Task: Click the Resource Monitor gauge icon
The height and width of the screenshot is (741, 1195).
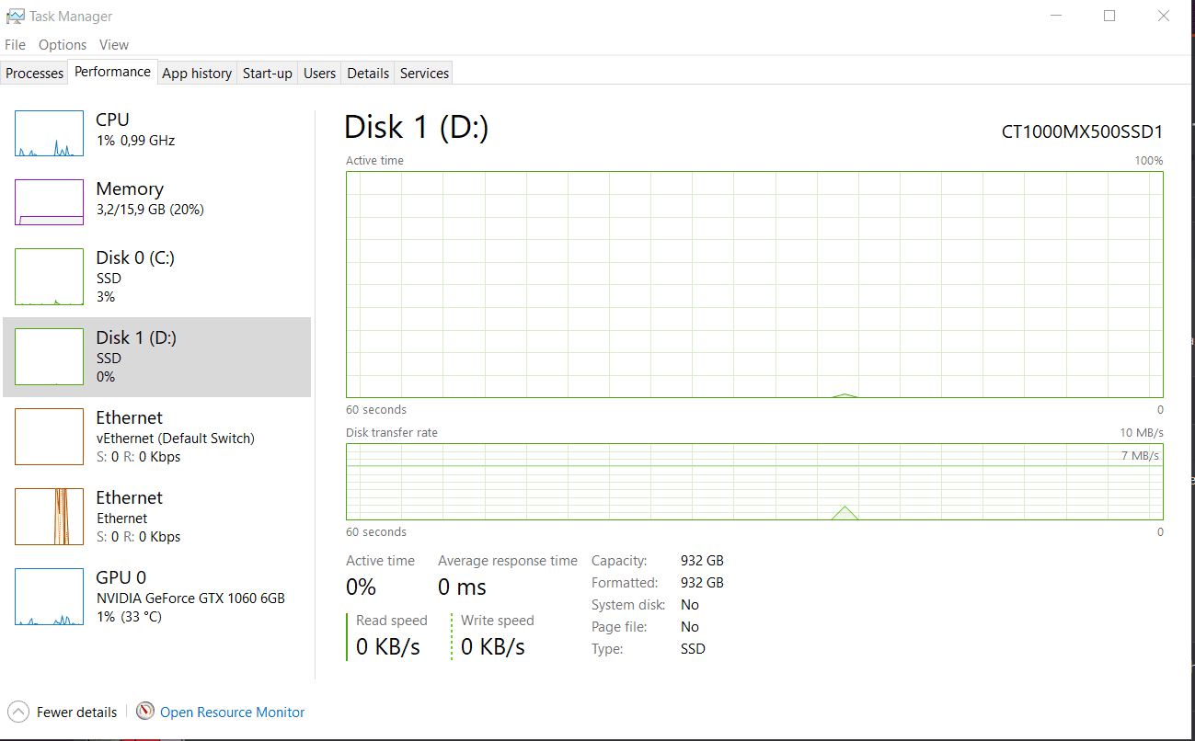Action: (145, 712)
